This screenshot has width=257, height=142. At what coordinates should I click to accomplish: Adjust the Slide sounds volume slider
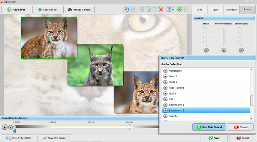pos(241,28)
